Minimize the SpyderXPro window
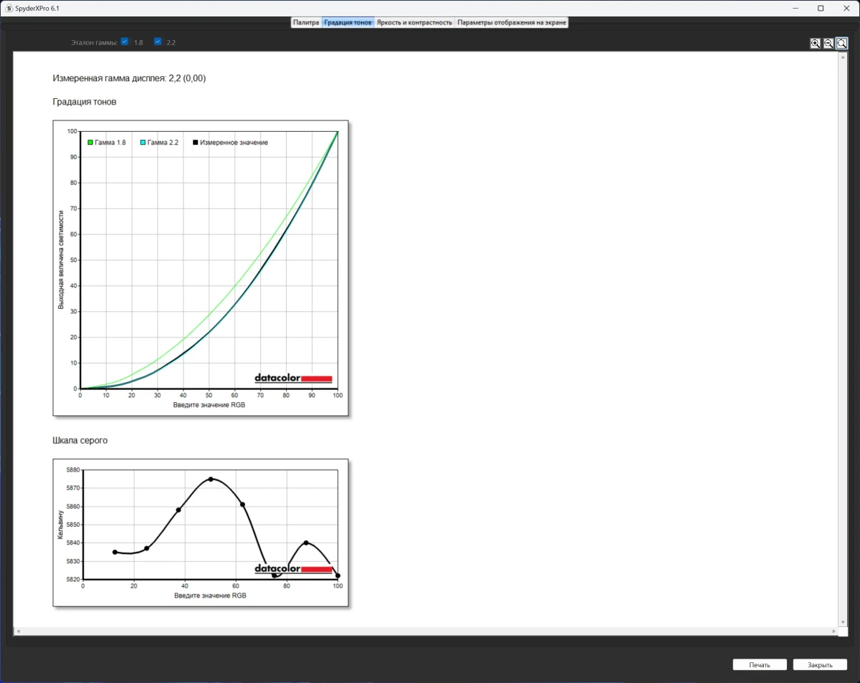 tap(795, 8)
